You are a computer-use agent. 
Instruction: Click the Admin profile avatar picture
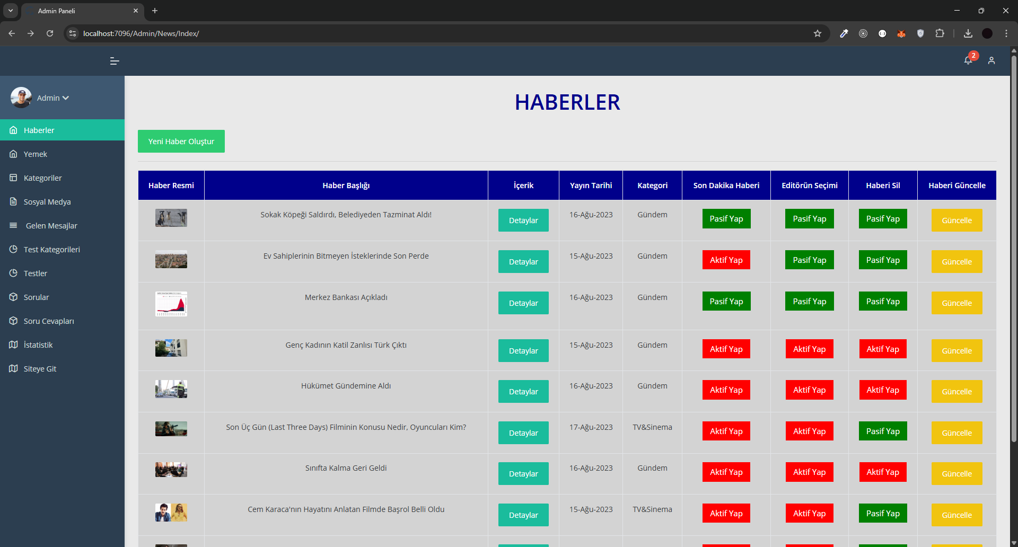(x=21, y=98)
